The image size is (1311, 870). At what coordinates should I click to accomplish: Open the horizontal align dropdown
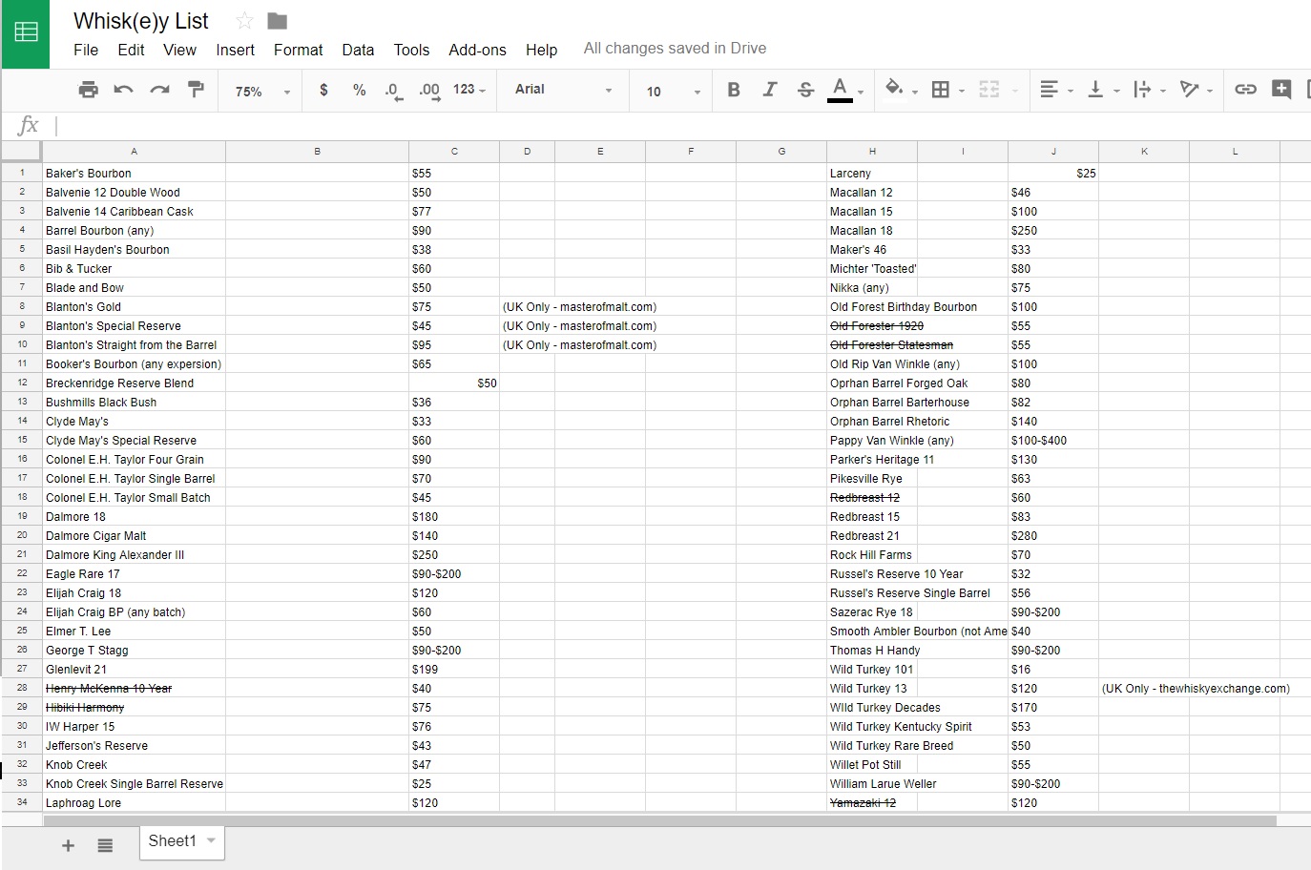(1055, 90)
